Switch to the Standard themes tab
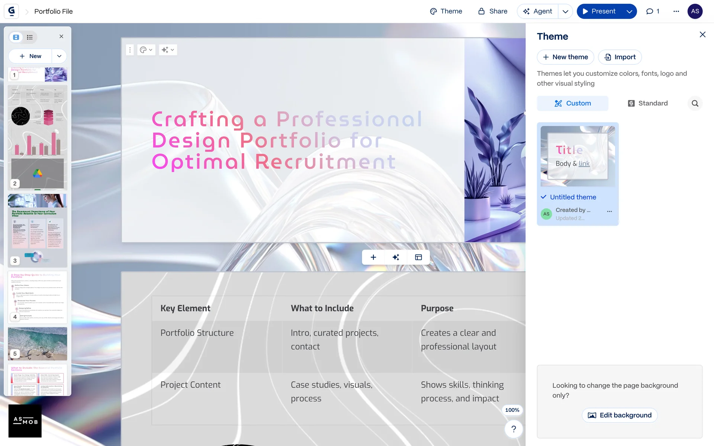 point(647,103)
